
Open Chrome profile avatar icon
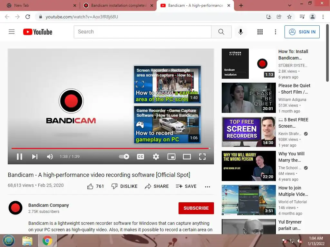tap(313, 17)
